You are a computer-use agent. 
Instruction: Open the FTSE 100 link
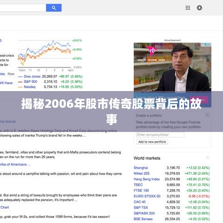[x=141, y=190]
